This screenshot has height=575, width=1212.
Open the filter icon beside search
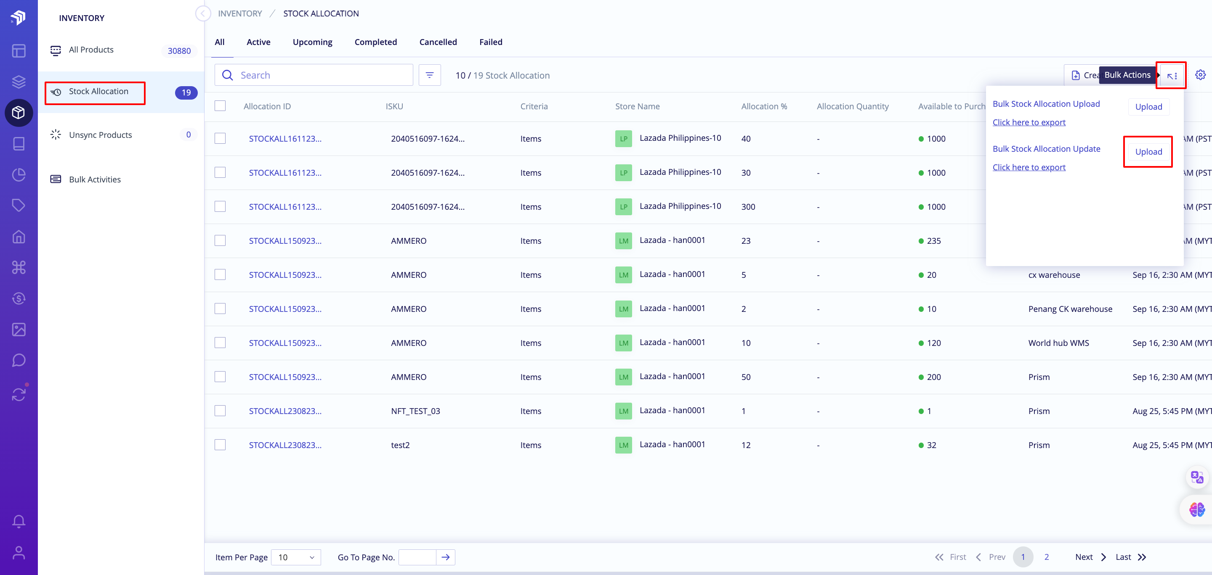[x=430, y=75]
